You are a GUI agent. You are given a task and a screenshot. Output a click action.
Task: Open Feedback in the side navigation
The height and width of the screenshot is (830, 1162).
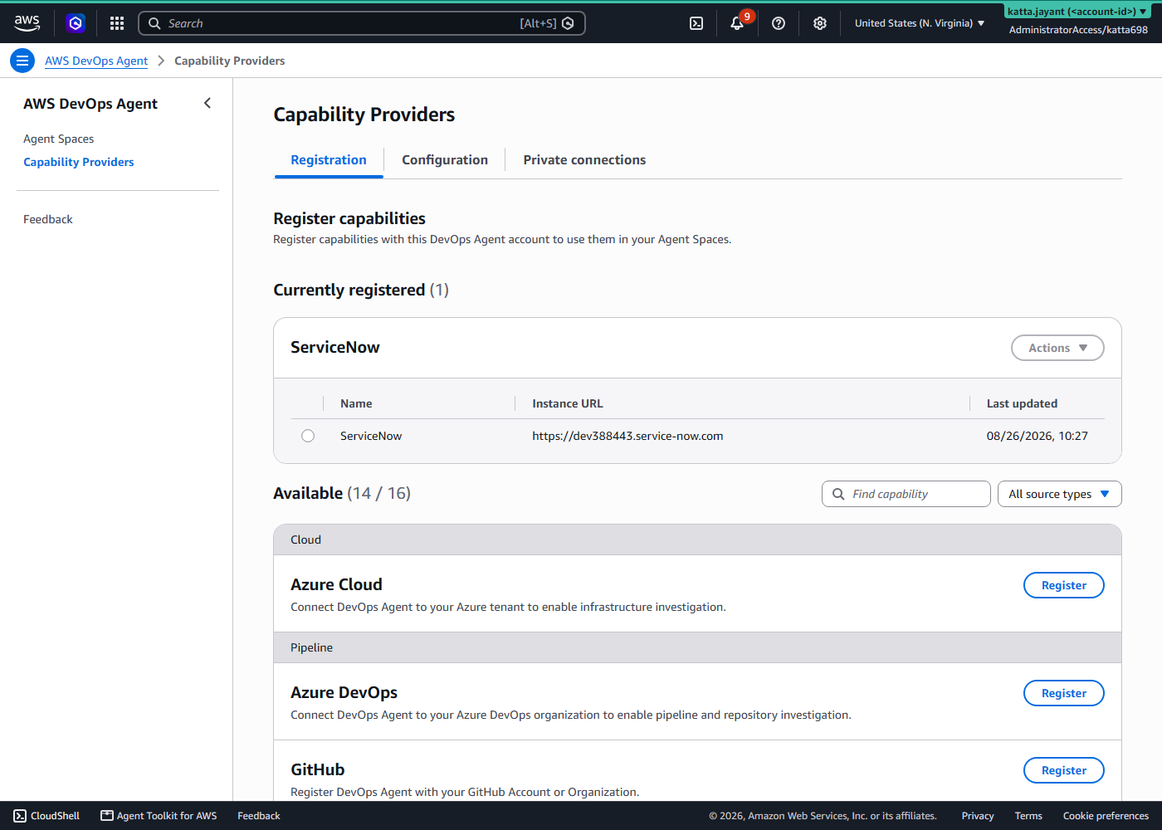click(x=48, y=219)
